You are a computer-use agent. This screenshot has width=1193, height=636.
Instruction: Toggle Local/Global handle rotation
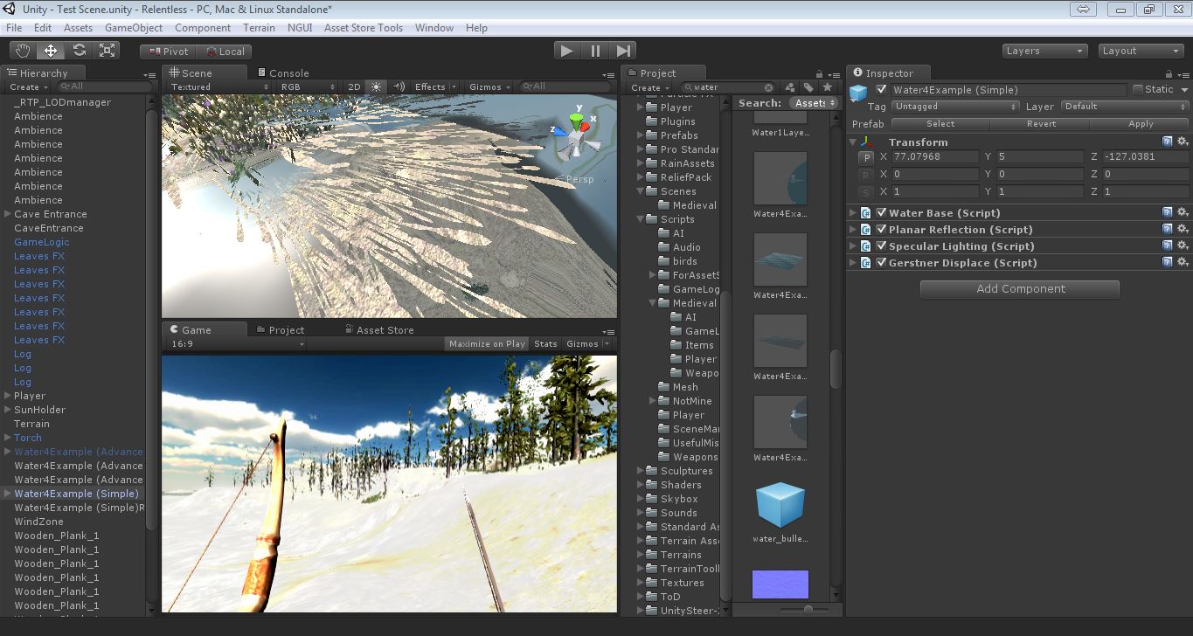(225, 52)
